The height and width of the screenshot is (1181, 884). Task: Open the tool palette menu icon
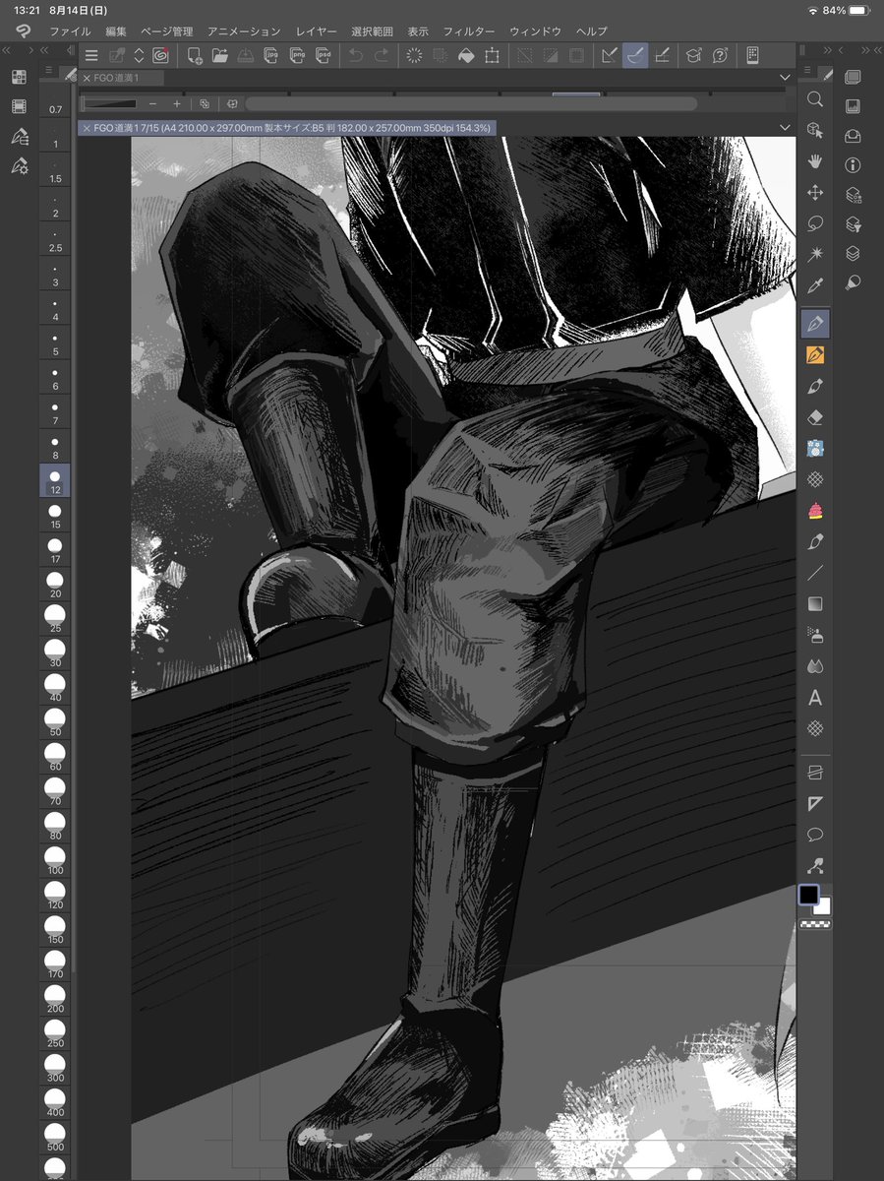805,69
